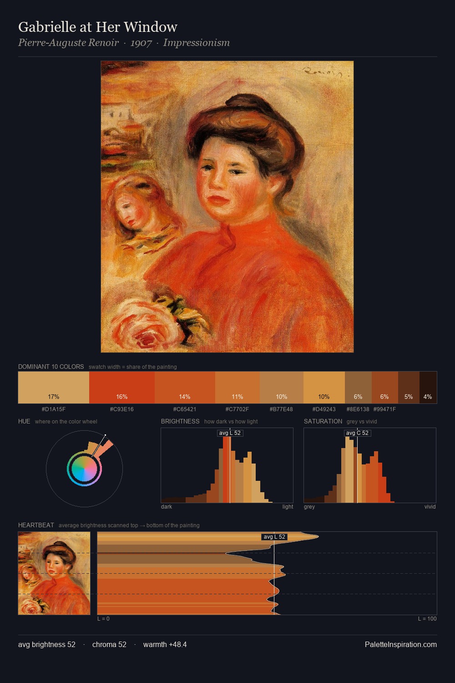Screen dimensions: 455x683
Task: Click 'where on the color wheel' caption
Action: (x=66, y=422)
